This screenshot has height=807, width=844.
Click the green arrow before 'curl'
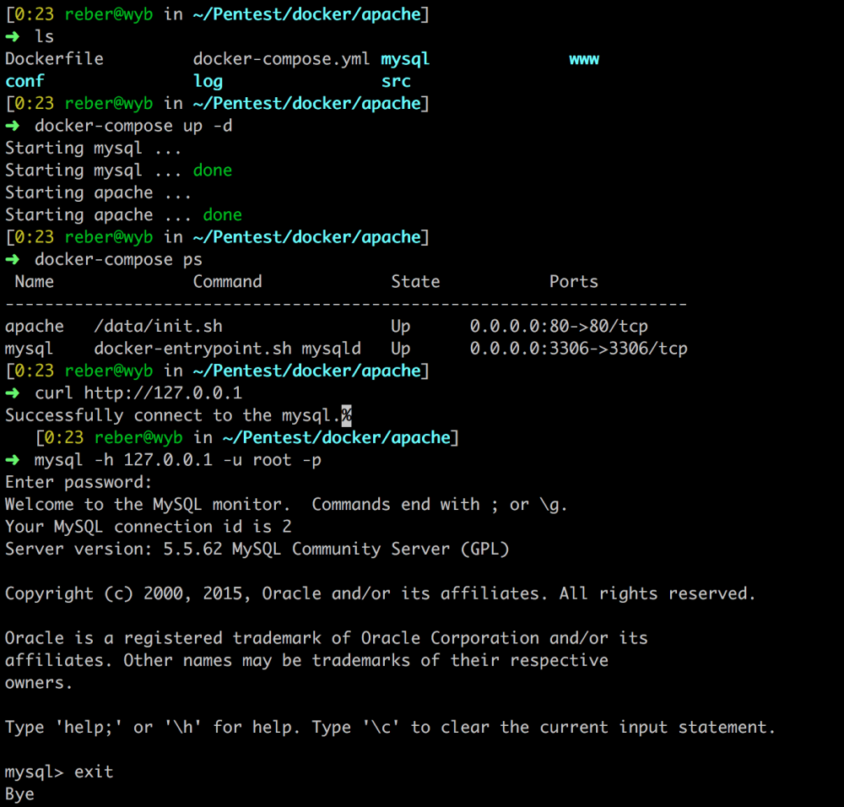(13, 393)
